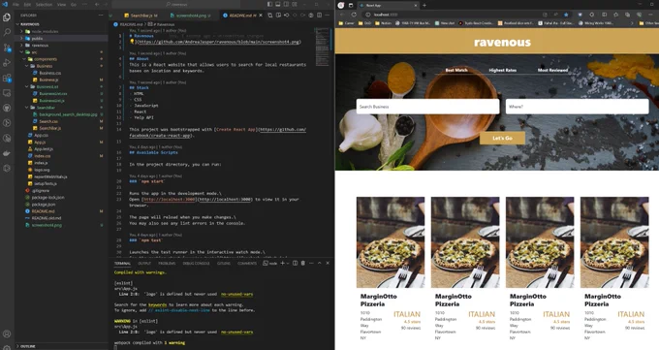Split the editor right
The image size is (659, 350).
[319, 16]
